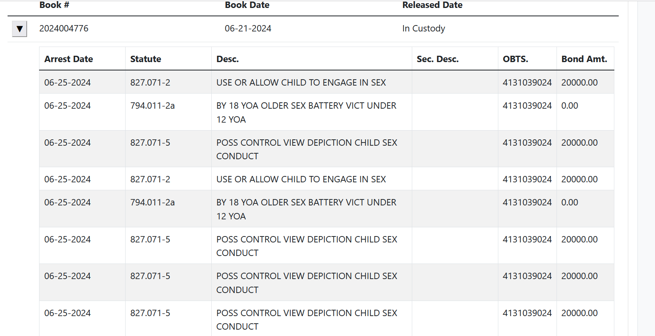Select the Statute column header
Image resolution: width=655 pixels, height=336 pixels.
point(146,59)
